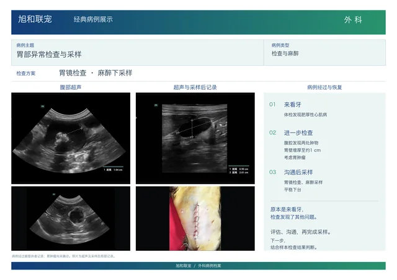Select the 沟通后采样 step heading
397x280 pixels.
(298, 172)
